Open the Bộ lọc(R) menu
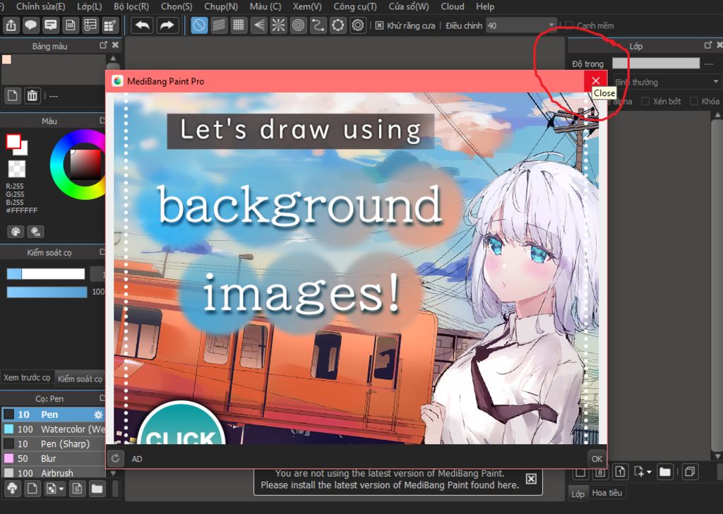 pos(131,6)
